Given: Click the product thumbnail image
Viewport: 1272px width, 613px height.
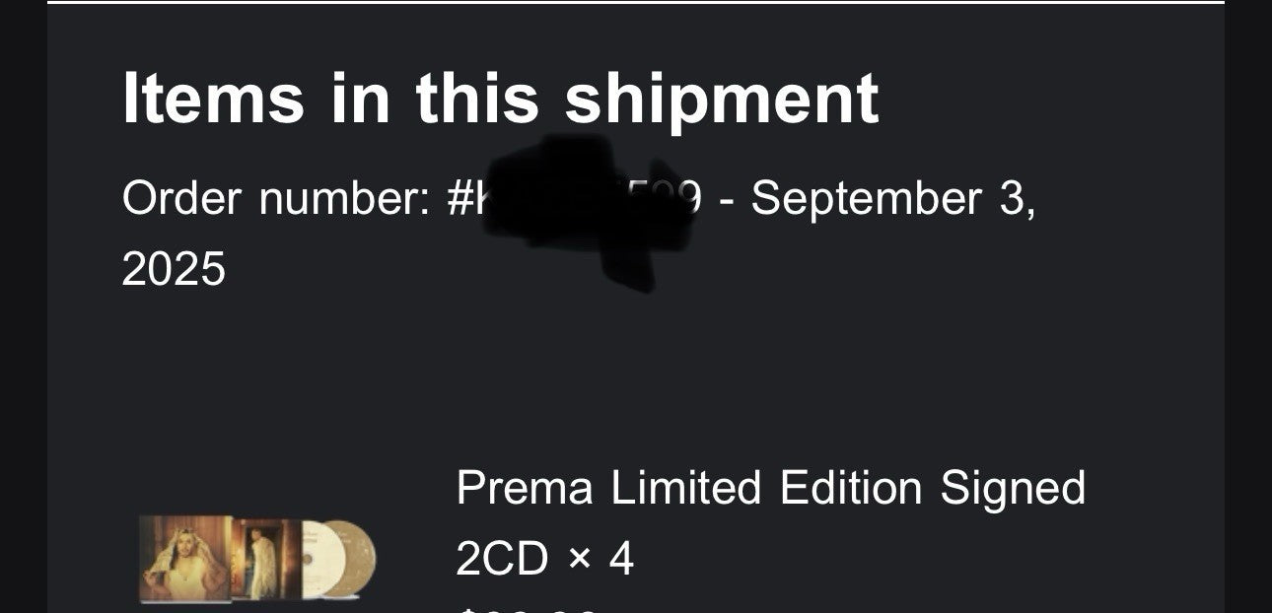Looking at the screenshot, I should [x=256, y=558].
